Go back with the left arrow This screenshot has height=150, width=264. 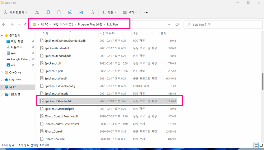click(4, 25)
